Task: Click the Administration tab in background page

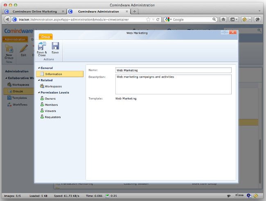Action: (15, 39)
